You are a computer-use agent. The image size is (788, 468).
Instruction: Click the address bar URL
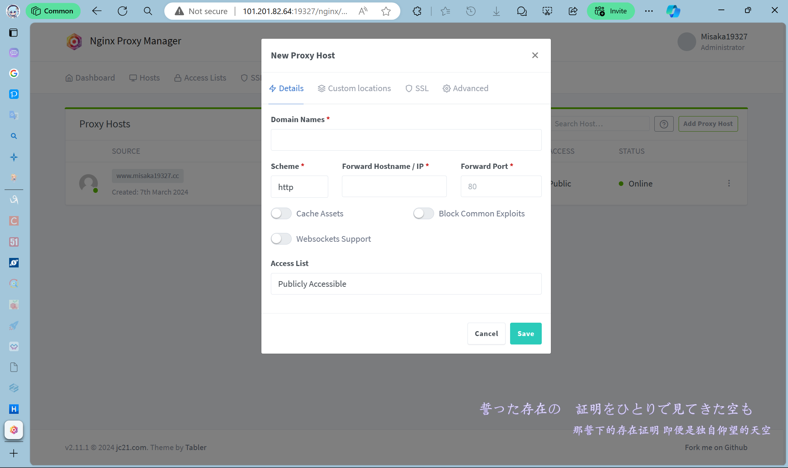click(295, 11)
